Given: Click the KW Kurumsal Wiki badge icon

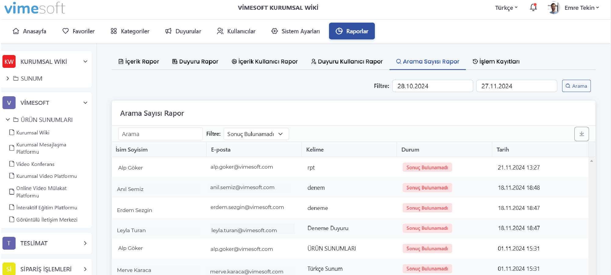Looking at the screenshot, I should (9, 61).
